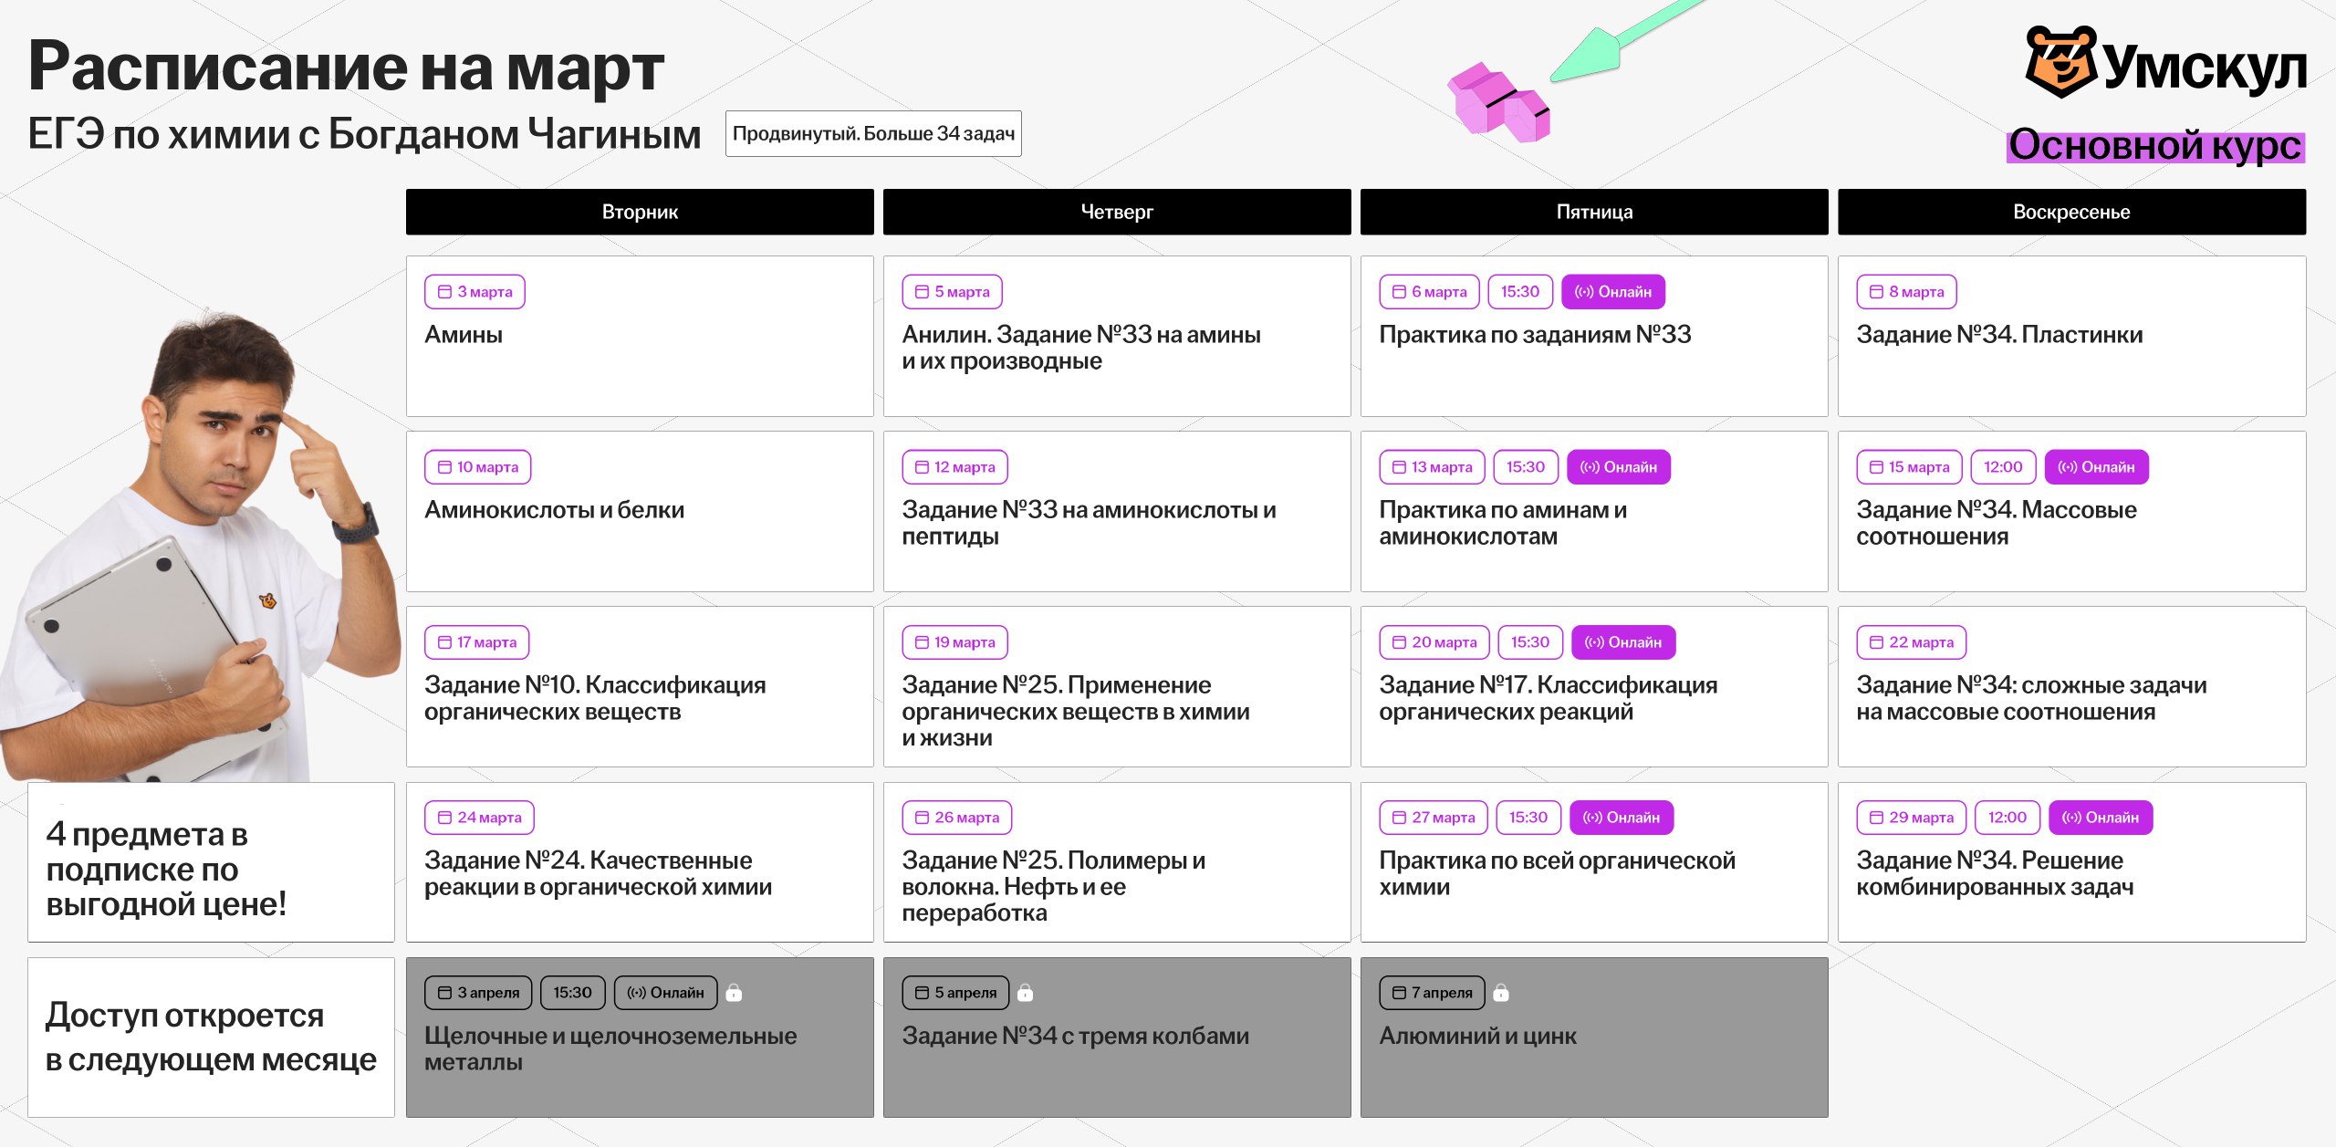Viewport: 2336px width, 1147px height.
Task: Select the Вторник column header
Action: 640,212
